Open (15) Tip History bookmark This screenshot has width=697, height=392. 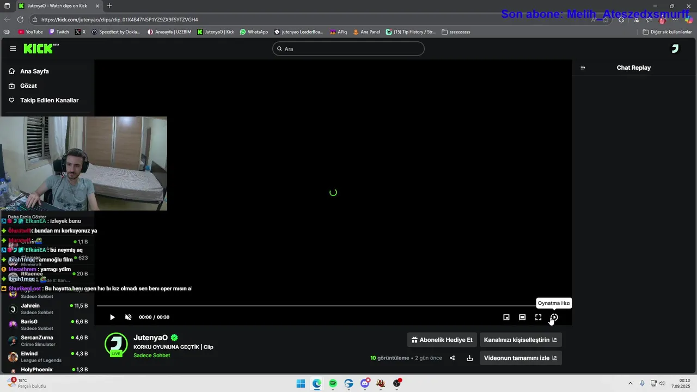click(411, 32)
